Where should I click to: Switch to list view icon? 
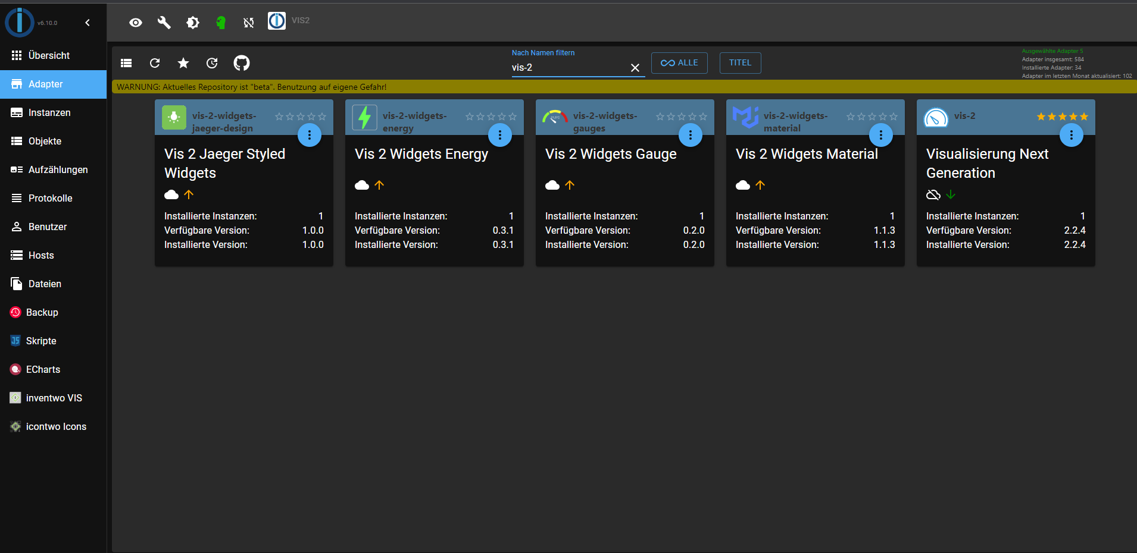[x=126, y=63]
